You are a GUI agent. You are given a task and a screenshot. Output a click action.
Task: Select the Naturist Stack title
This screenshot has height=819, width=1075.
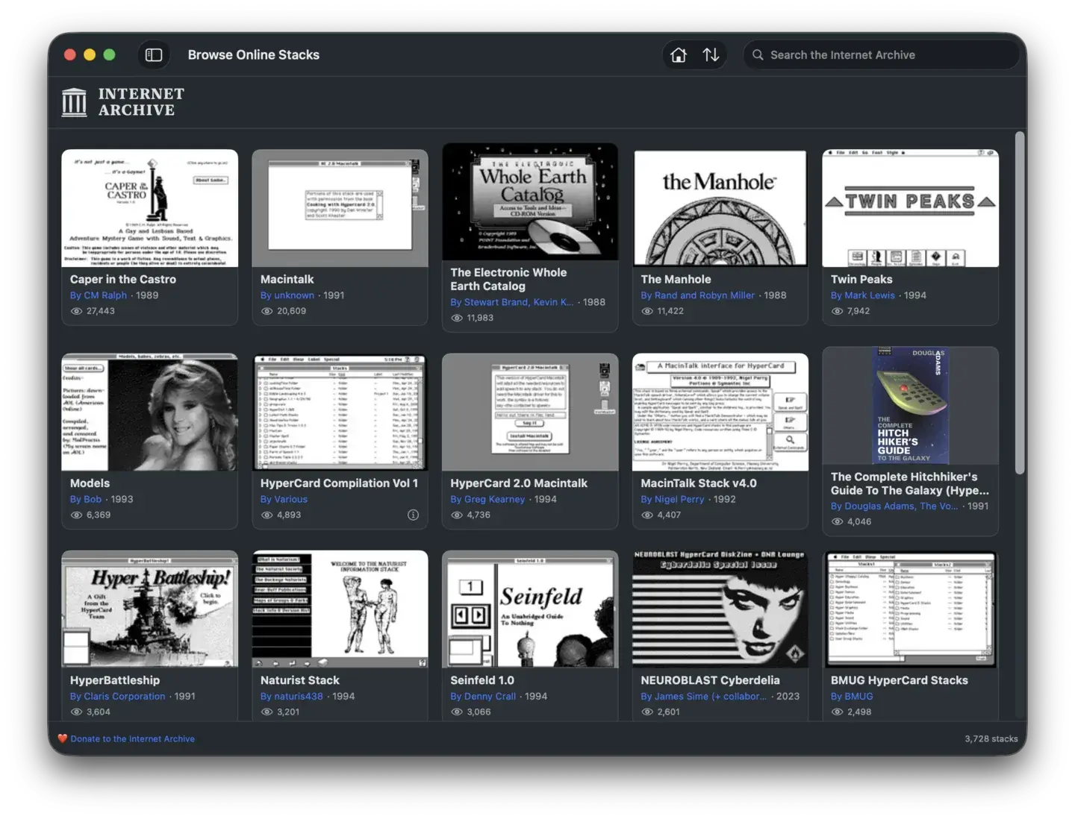(x=300, y=680)
